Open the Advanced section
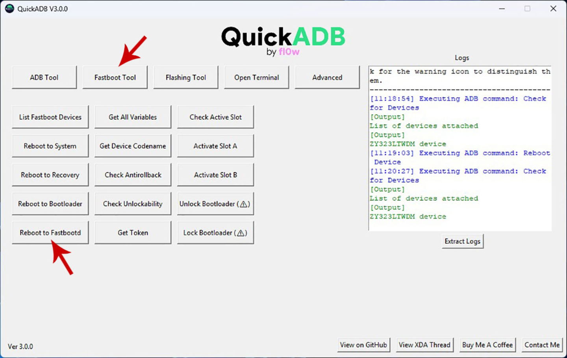 pyautogui.click(x=327, y=77)
